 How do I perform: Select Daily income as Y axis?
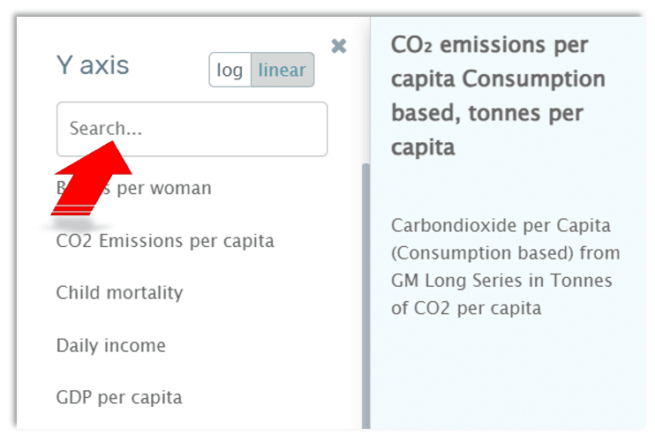coord(110,345)
